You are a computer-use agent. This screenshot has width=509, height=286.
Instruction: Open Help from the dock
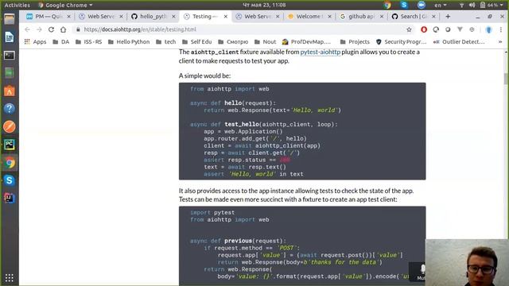point(10,109)
